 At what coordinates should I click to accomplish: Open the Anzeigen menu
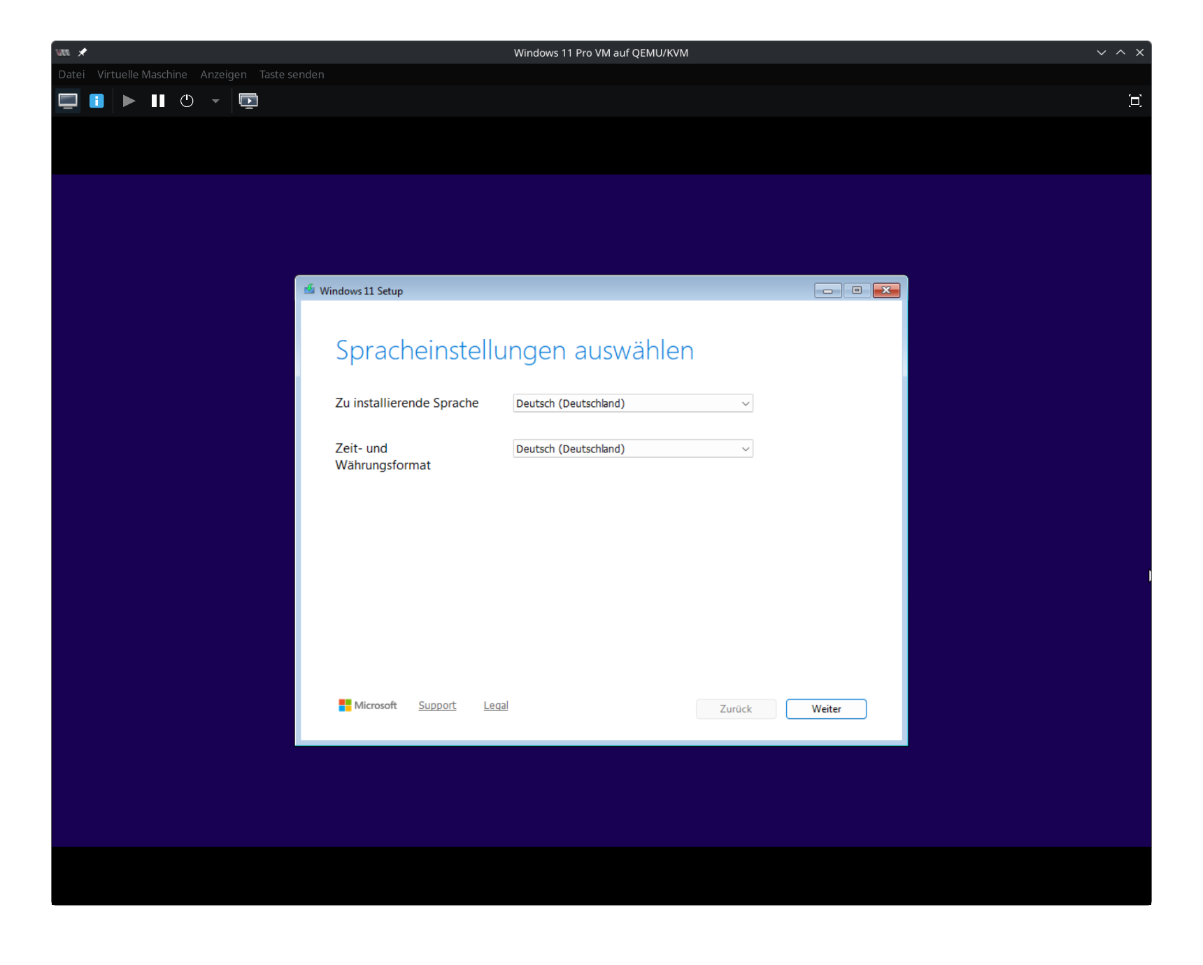tap(223, 74)
